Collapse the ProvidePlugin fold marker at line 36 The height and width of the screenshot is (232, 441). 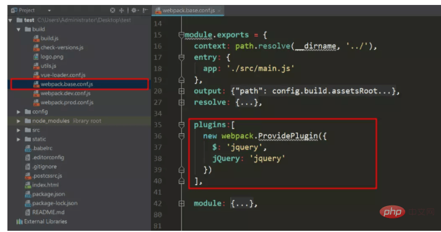pyautogui.click(x=181, y=136)
